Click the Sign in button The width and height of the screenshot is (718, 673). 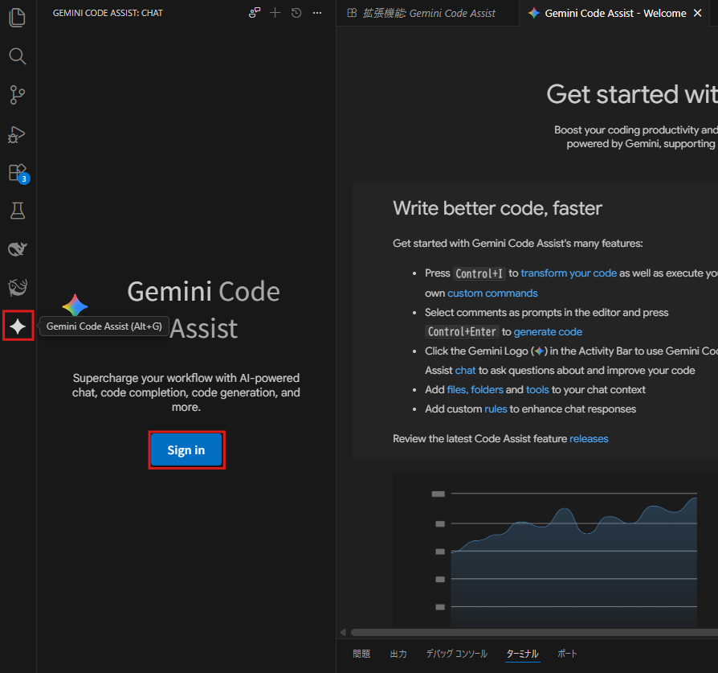pyautogui.click(x=186, y=450)
